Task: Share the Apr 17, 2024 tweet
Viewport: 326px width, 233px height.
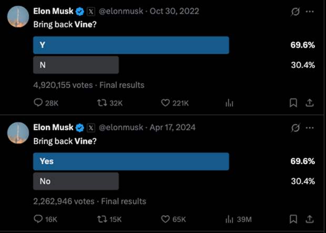Action: click(309, 219)
